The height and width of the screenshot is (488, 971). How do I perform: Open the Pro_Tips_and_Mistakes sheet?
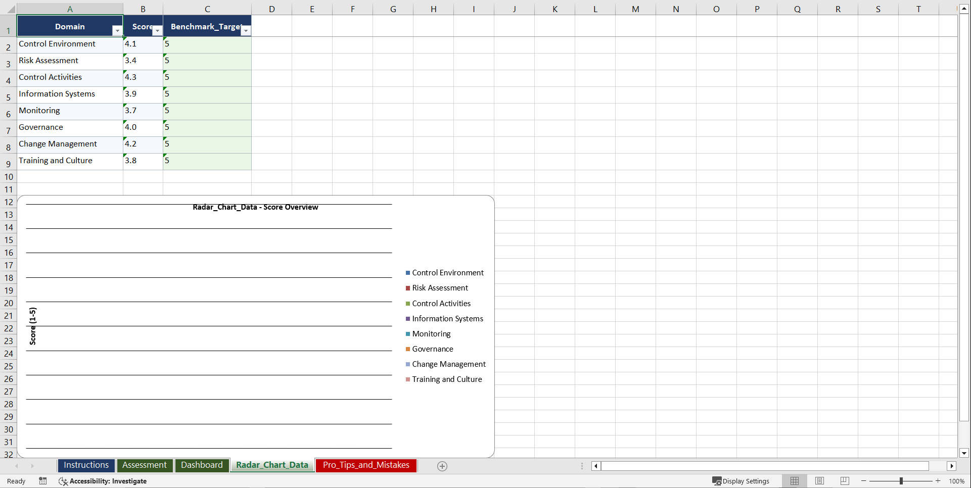click(x=365, y=465)
